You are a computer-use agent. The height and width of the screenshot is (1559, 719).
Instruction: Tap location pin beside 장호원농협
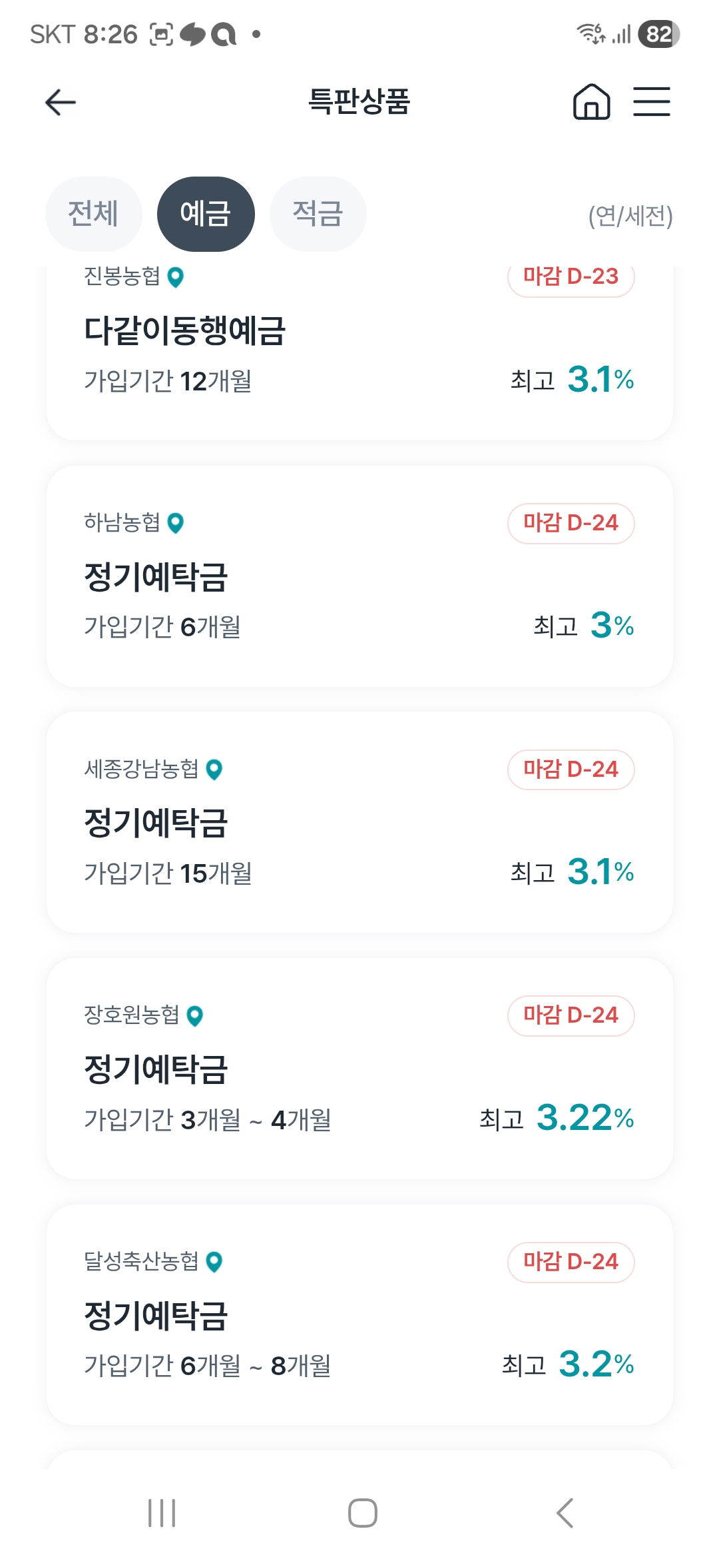(x=194, y=1016)
